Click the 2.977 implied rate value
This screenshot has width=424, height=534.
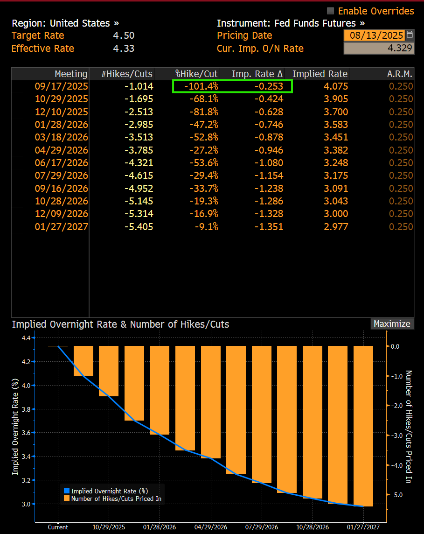[336, 226]
